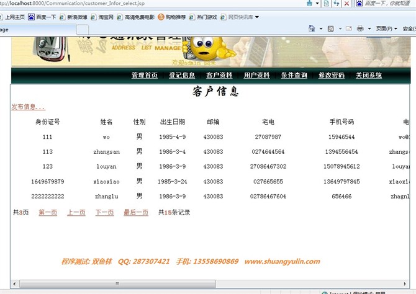Open the 新浪微博 favorites bookmark
Image resolution: width=416 pixels, height=294 pixels.
tap(73, 17)
